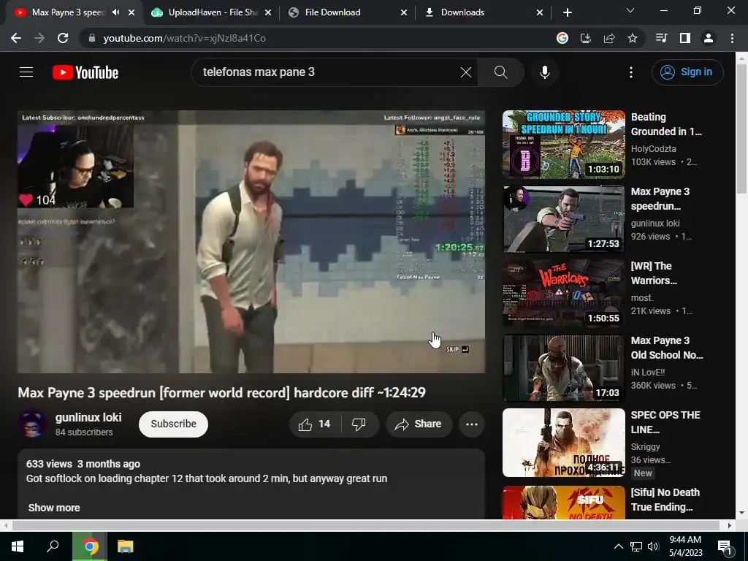
Task: Clear the YouTube search box text
Action: point(465,72)
